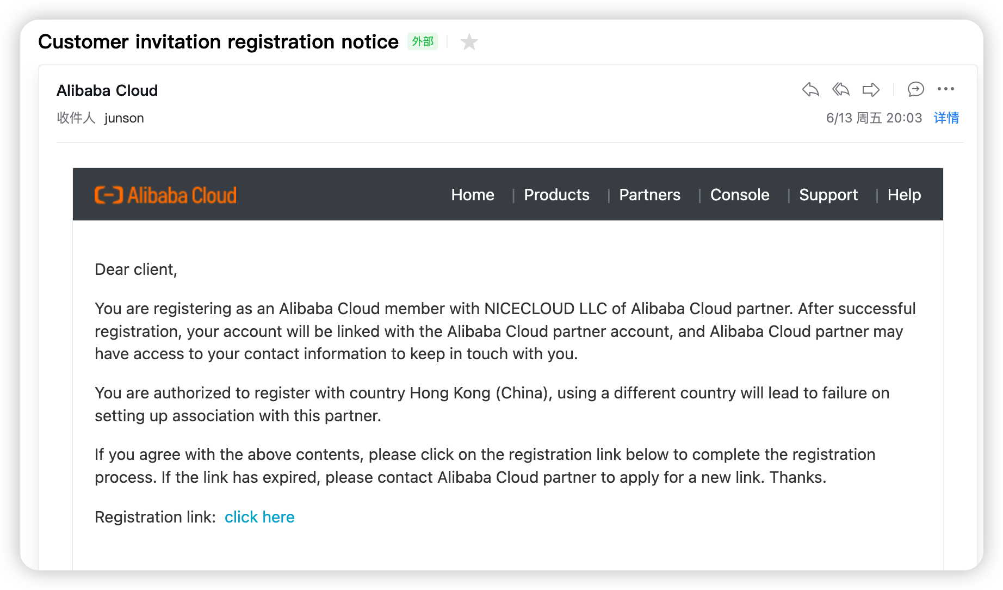The height and width of the screenshot is (590, 1003).
Task: Click the orange Alibaba Cloud logo
Action: click(165, 195)
